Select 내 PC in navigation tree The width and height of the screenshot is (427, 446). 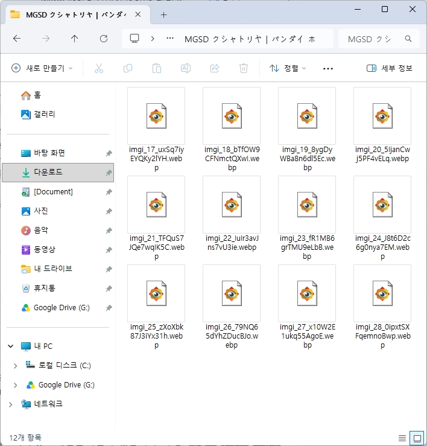pyautogui.click(x=36, y=346)
